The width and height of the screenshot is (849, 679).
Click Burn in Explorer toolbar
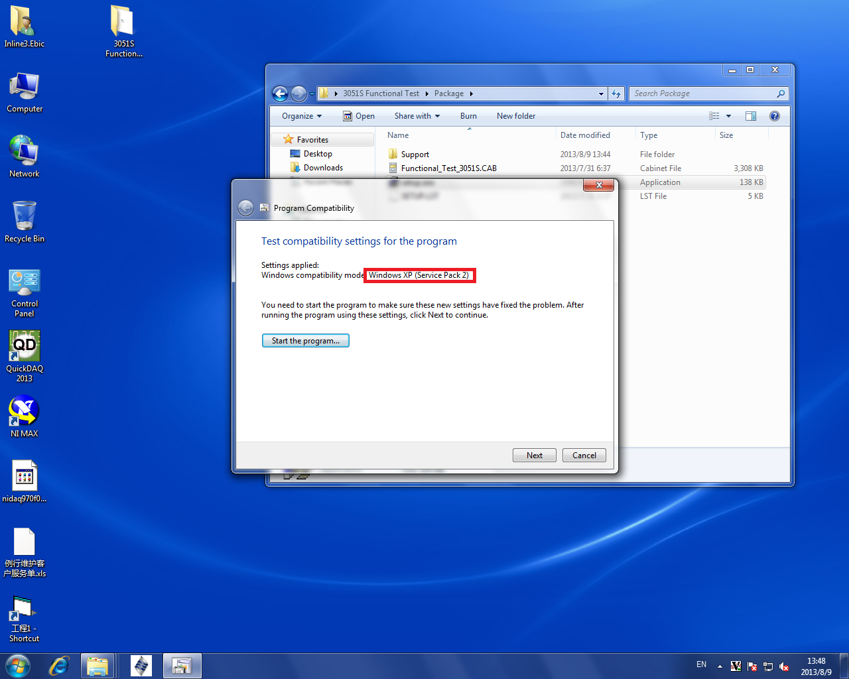click(468, 116)
